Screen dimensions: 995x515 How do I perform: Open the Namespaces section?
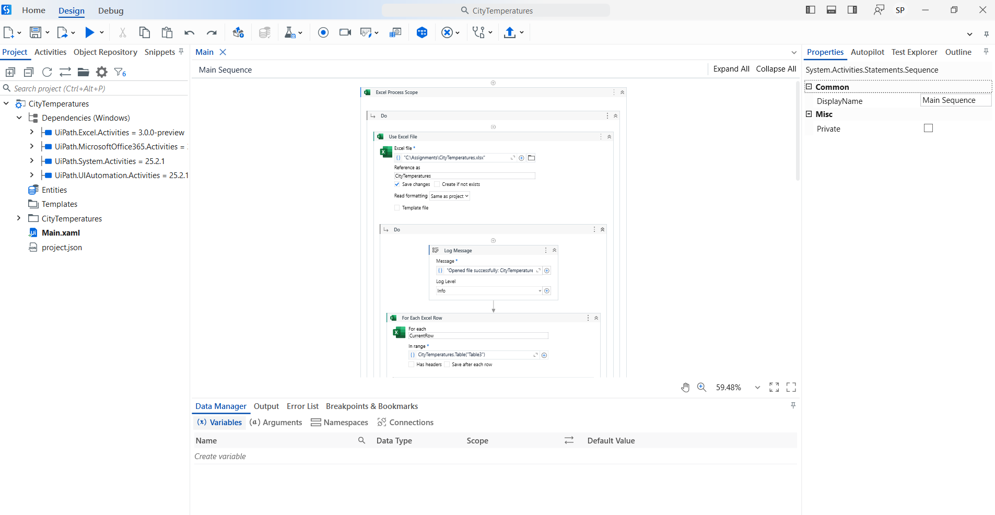[340, 423]
